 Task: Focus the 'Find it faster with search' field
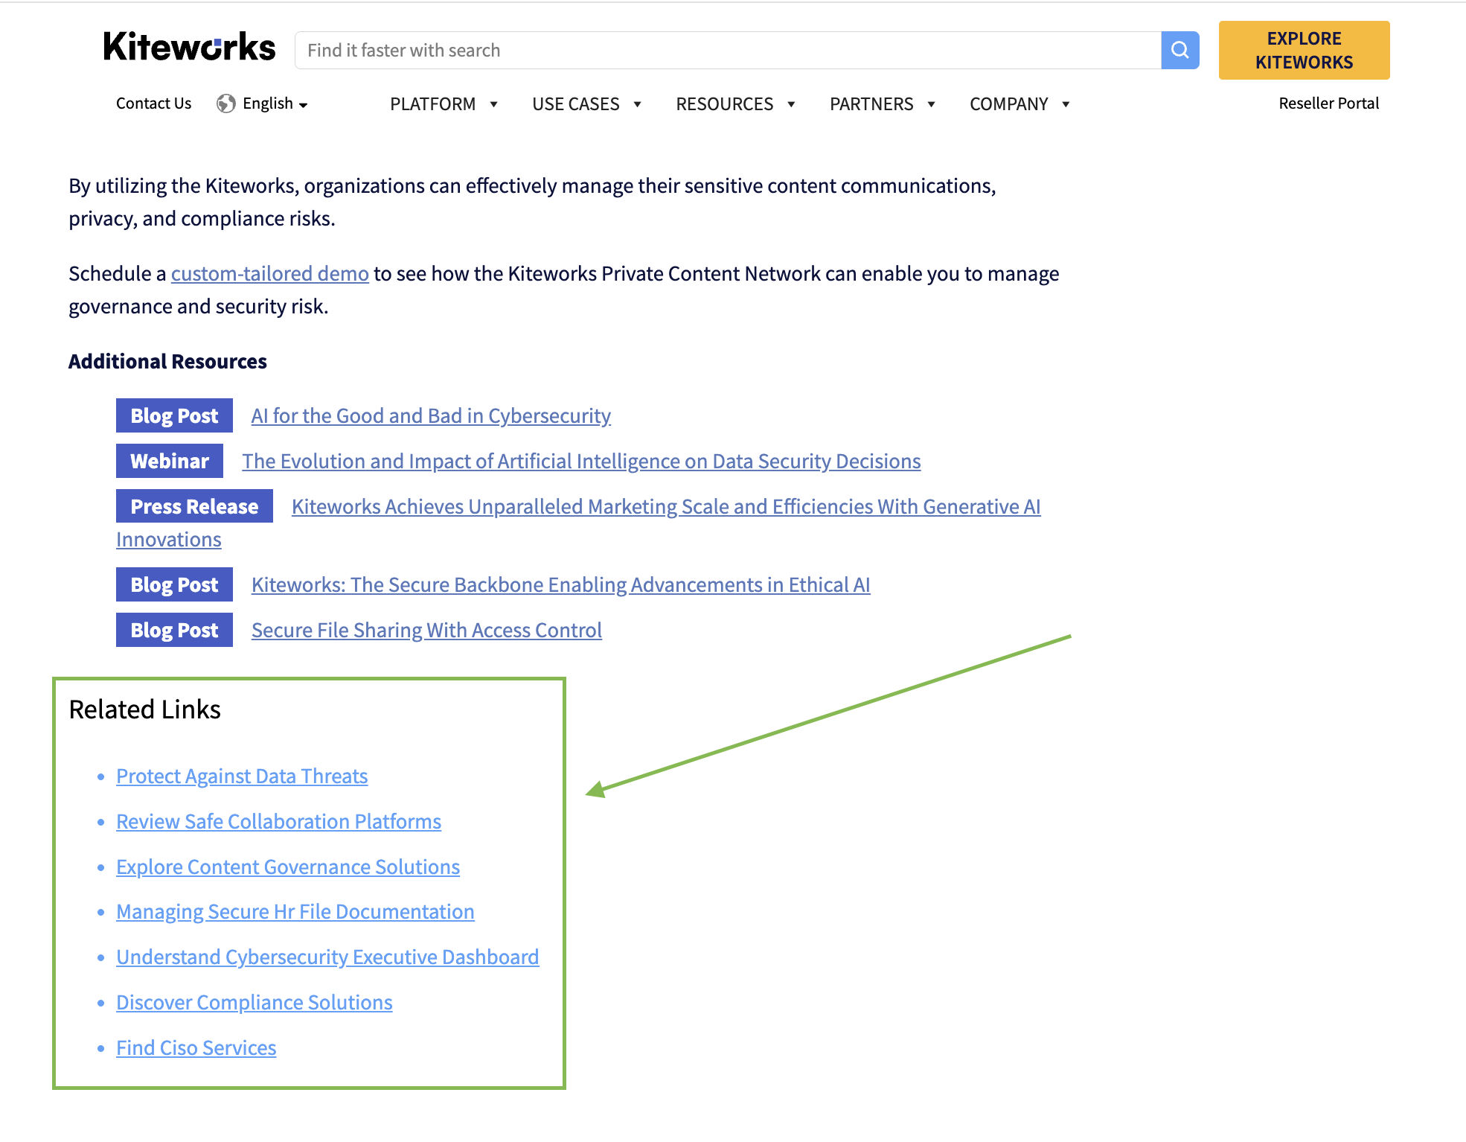tap(728, 50)
